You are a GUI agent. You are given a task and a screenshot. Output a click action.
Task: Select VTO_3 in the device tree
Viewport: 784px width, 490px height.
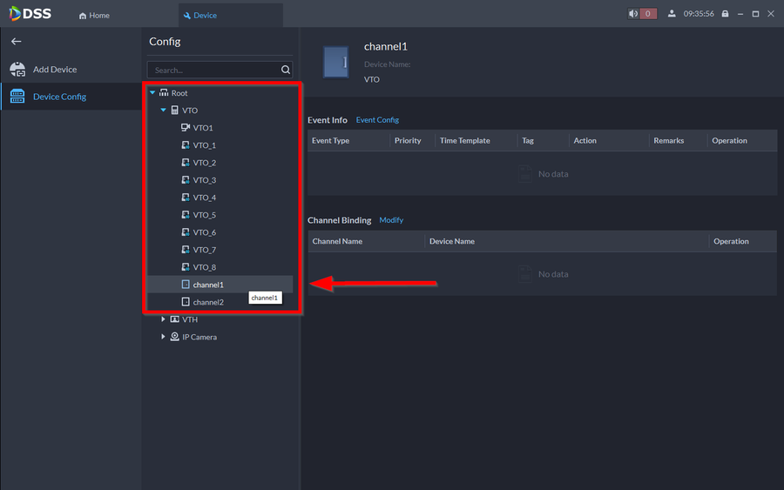204,180
